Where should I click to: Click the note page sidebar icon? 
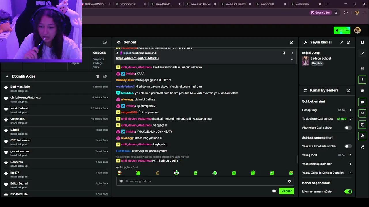coord(362,91)
